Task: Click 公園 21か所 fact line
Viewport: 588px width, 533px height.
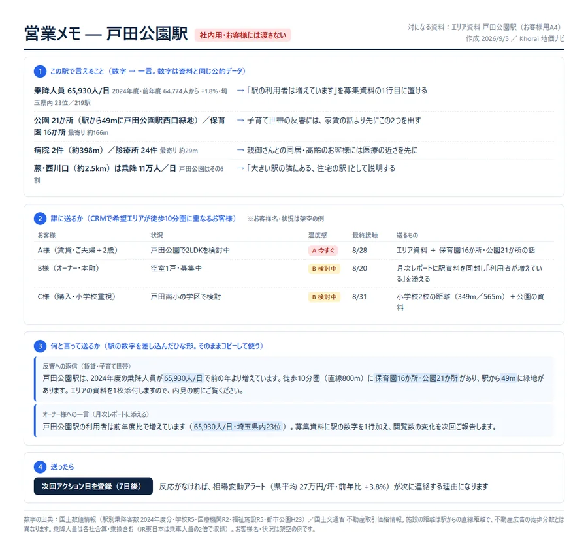Action: coord(129,126)
